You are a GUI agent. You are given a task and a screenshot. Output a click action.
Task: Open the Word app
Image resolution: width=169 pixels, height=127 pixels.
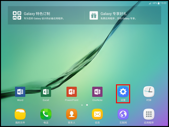(20, 92)
